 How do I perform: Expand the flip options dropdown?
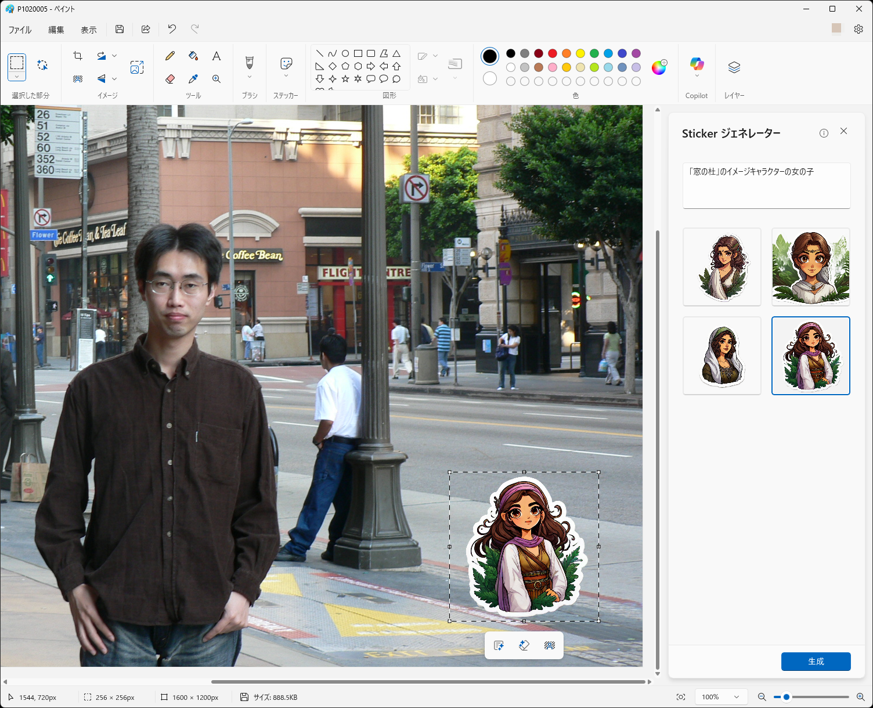[x=114, y=78]
